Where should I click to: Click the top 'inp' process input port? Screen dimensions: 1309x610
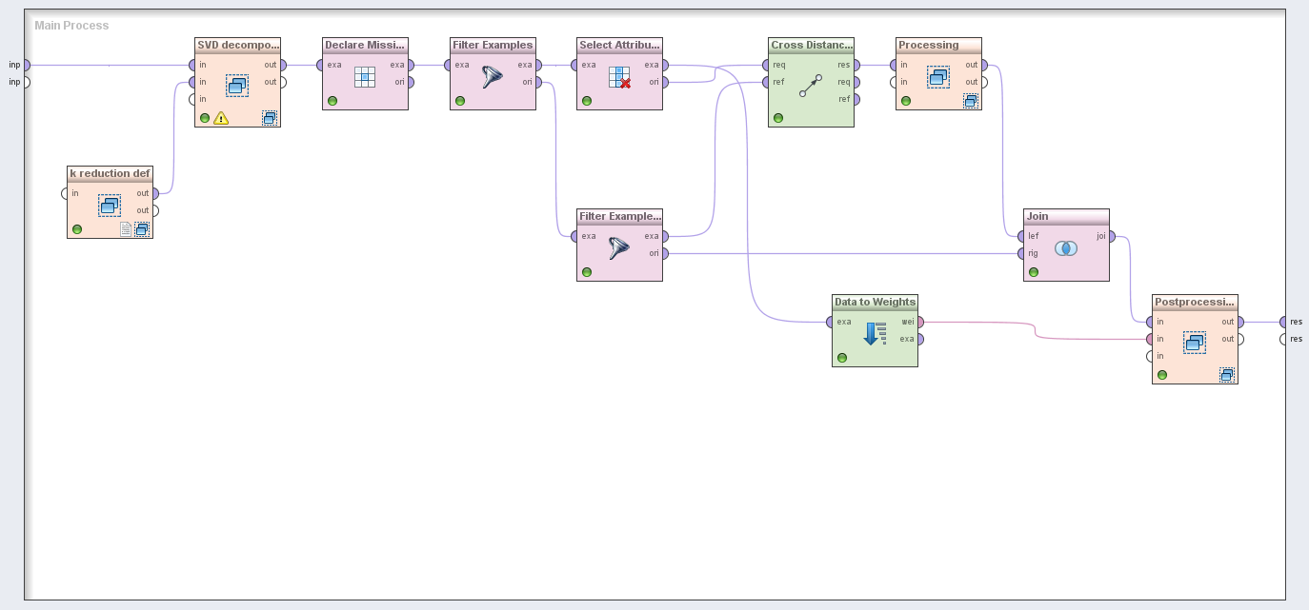(26, 65)
